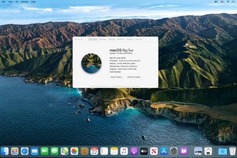Open the Wi-Fi status menu
The height and width of the screenshot is (158, 237).
[228, 2]
